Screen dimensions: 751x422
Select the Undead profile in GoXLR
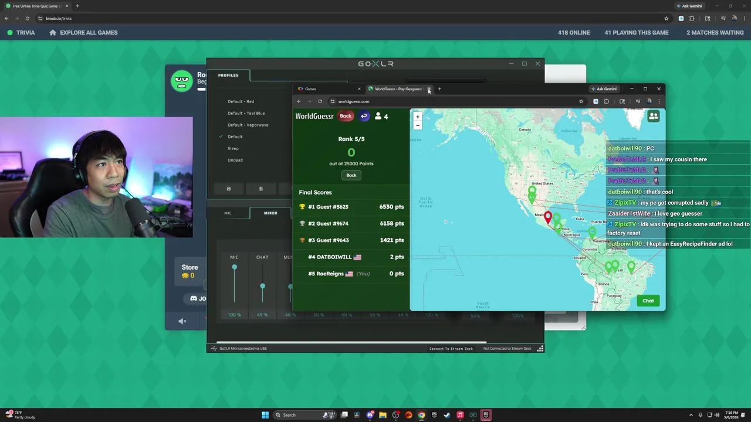pos(235,160)
